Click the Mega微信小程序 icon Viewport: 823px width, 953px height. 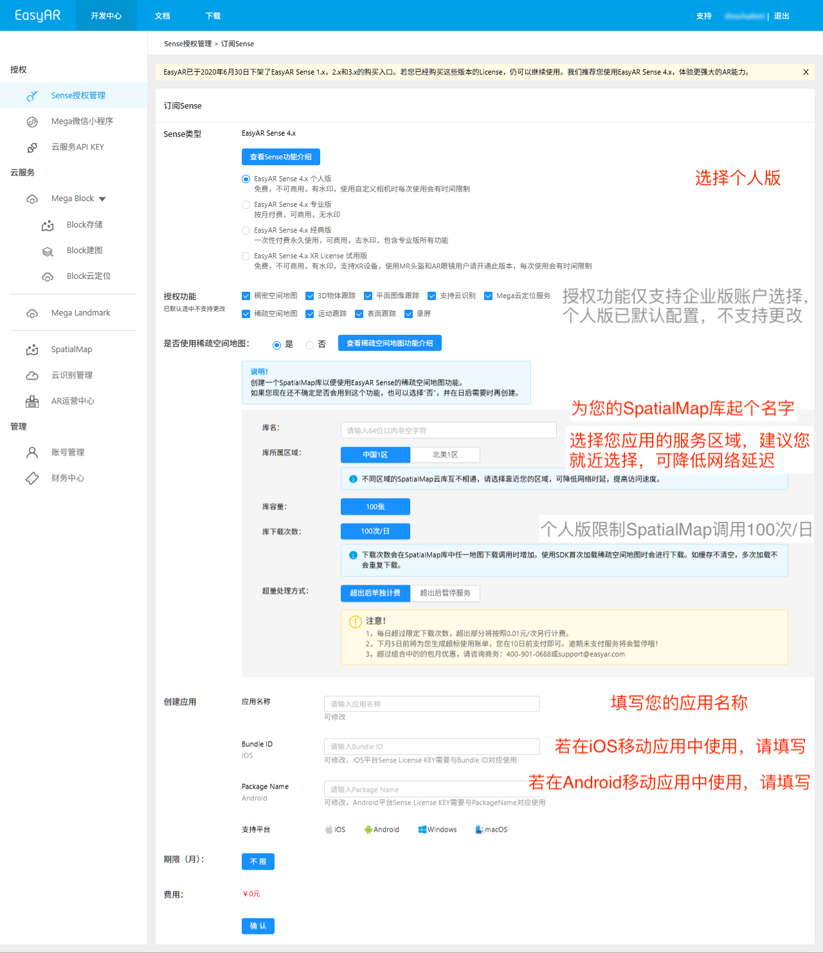point(32,121)
